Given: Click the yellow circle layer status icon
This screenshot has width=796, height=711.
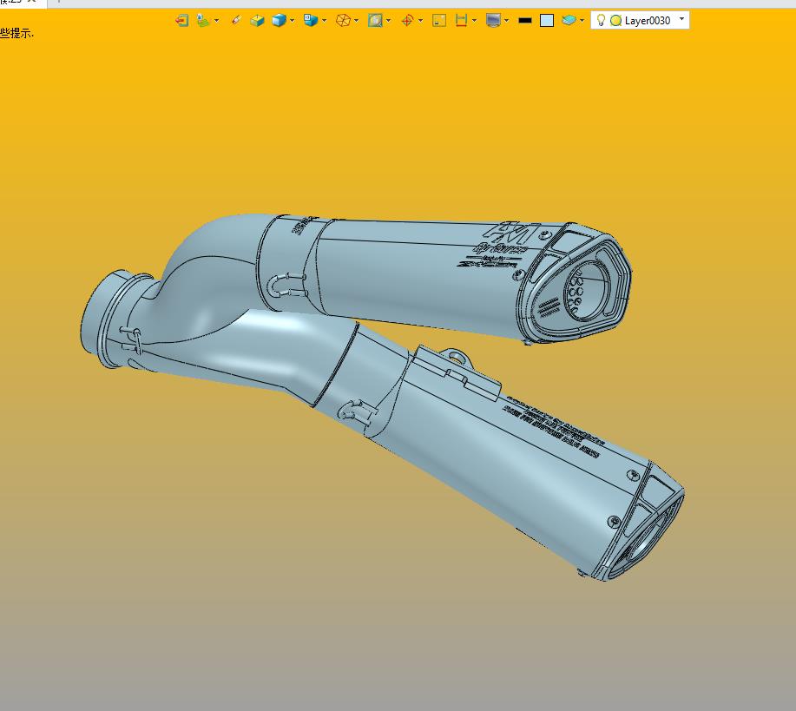Looking at the screenshot, I should [615, 21].
